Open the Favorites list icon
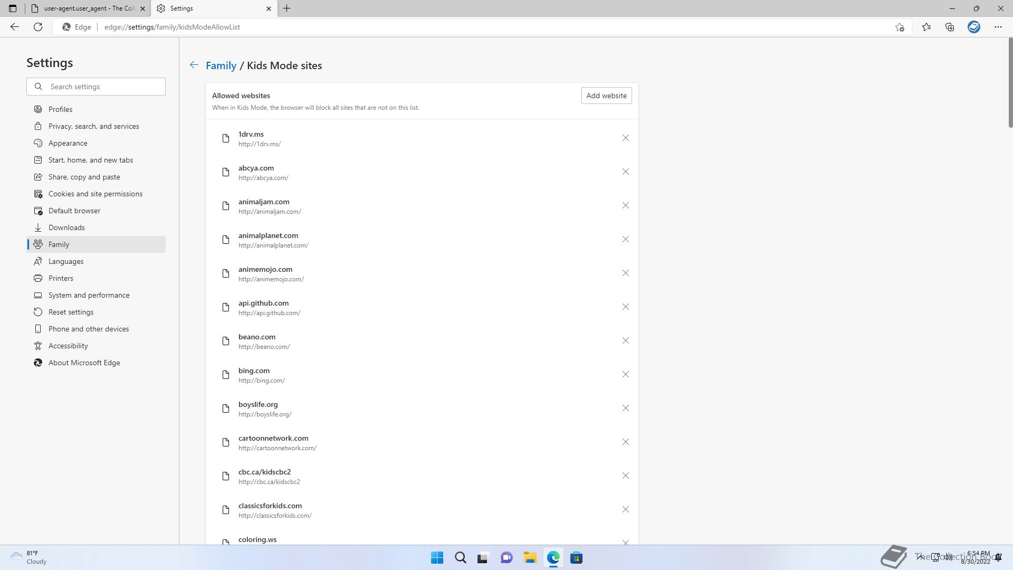Screen dimensions: 1013x570 pos(926,27)
